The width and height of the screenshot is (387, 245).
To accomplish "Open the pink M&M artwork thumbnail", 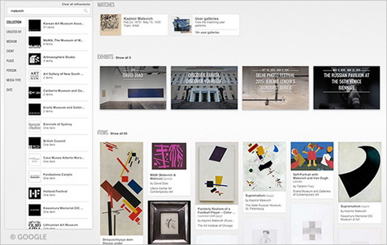I will pos(169,156).
